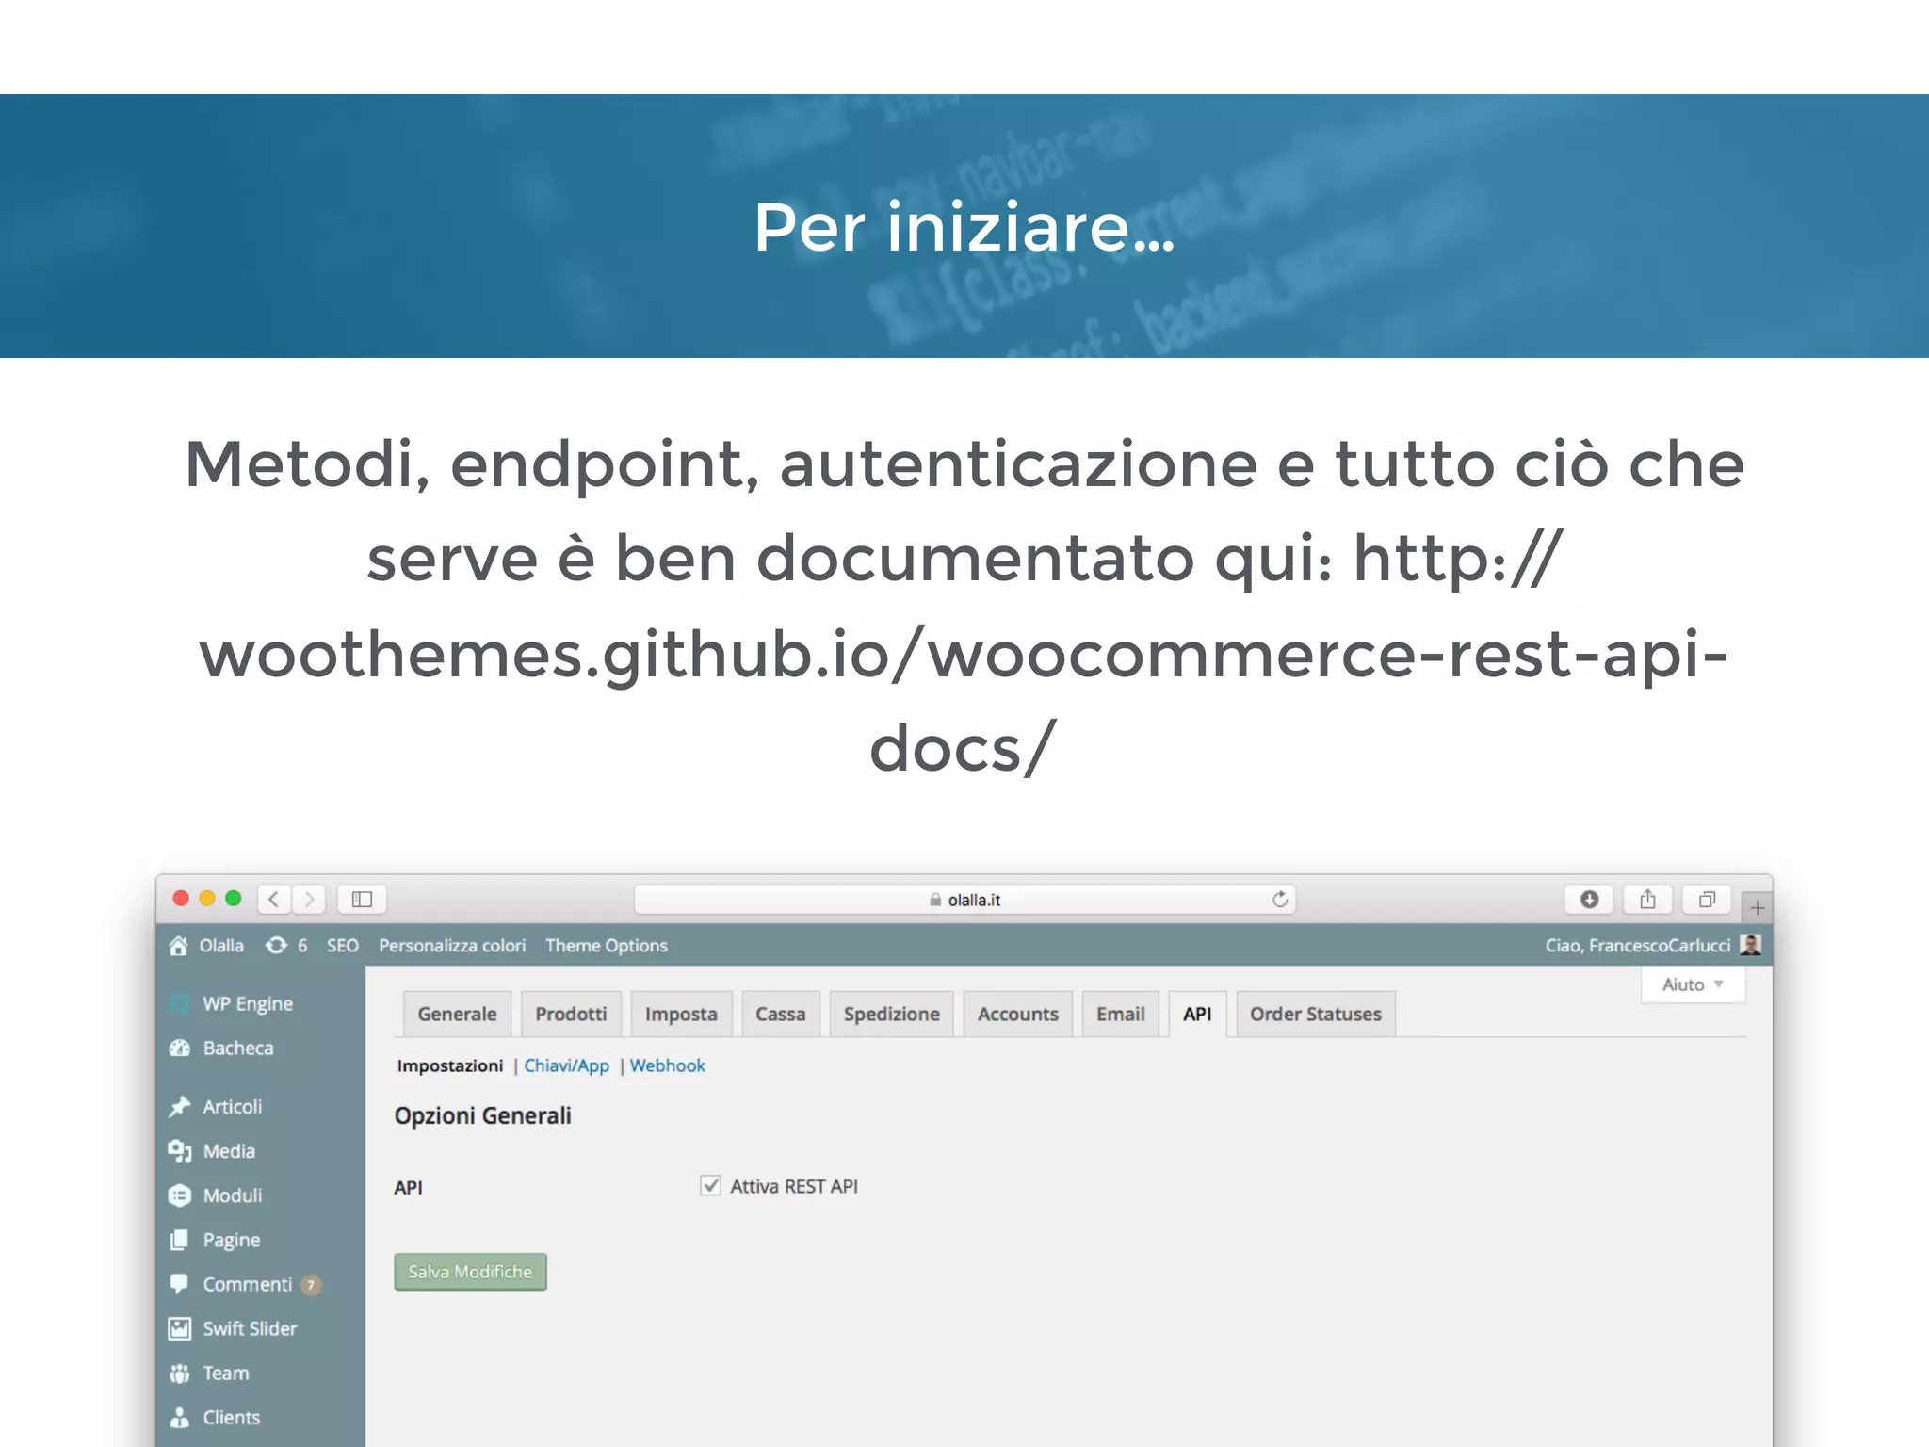The width and height of the screenshot is (1929, 1447).
Task: Click the Safari share icon
Action: (x=1647, y=900)
